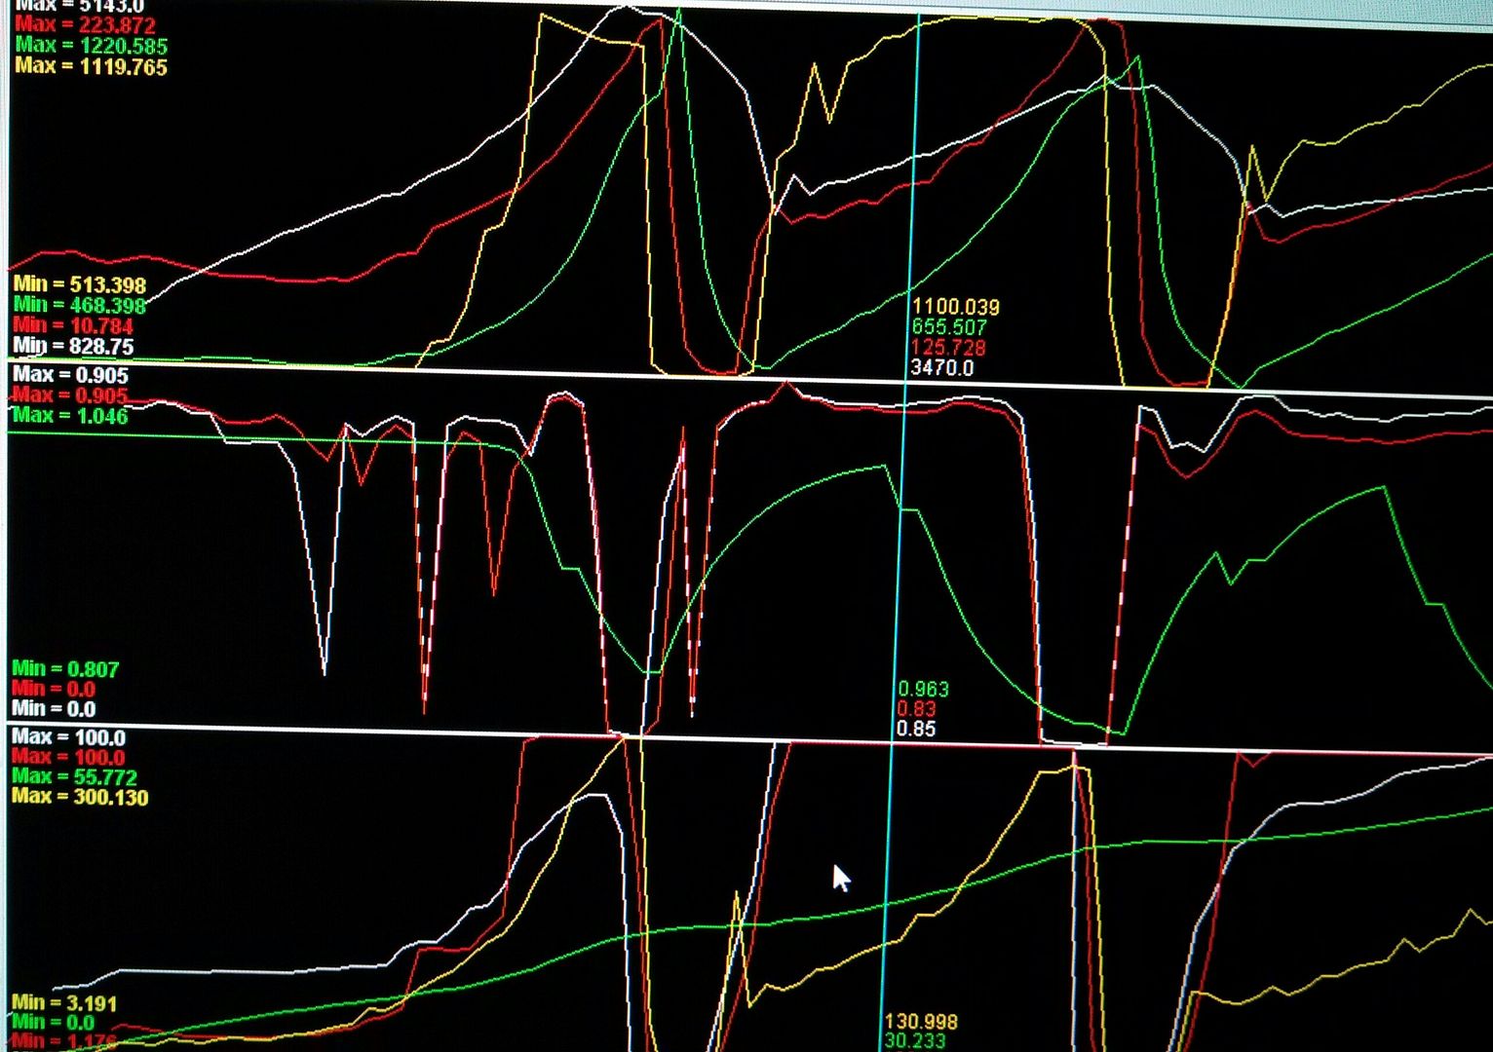Select the green 'Max = 1220.585' label
The image size is (1493, 1052).
[92, 46]
